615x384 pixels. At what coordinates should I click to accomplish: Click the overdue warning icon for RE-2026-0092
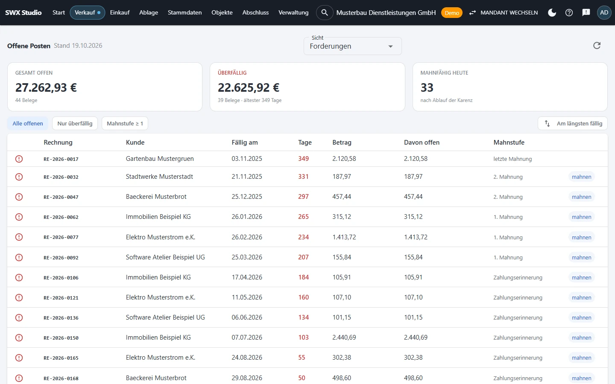pos(19,257)
